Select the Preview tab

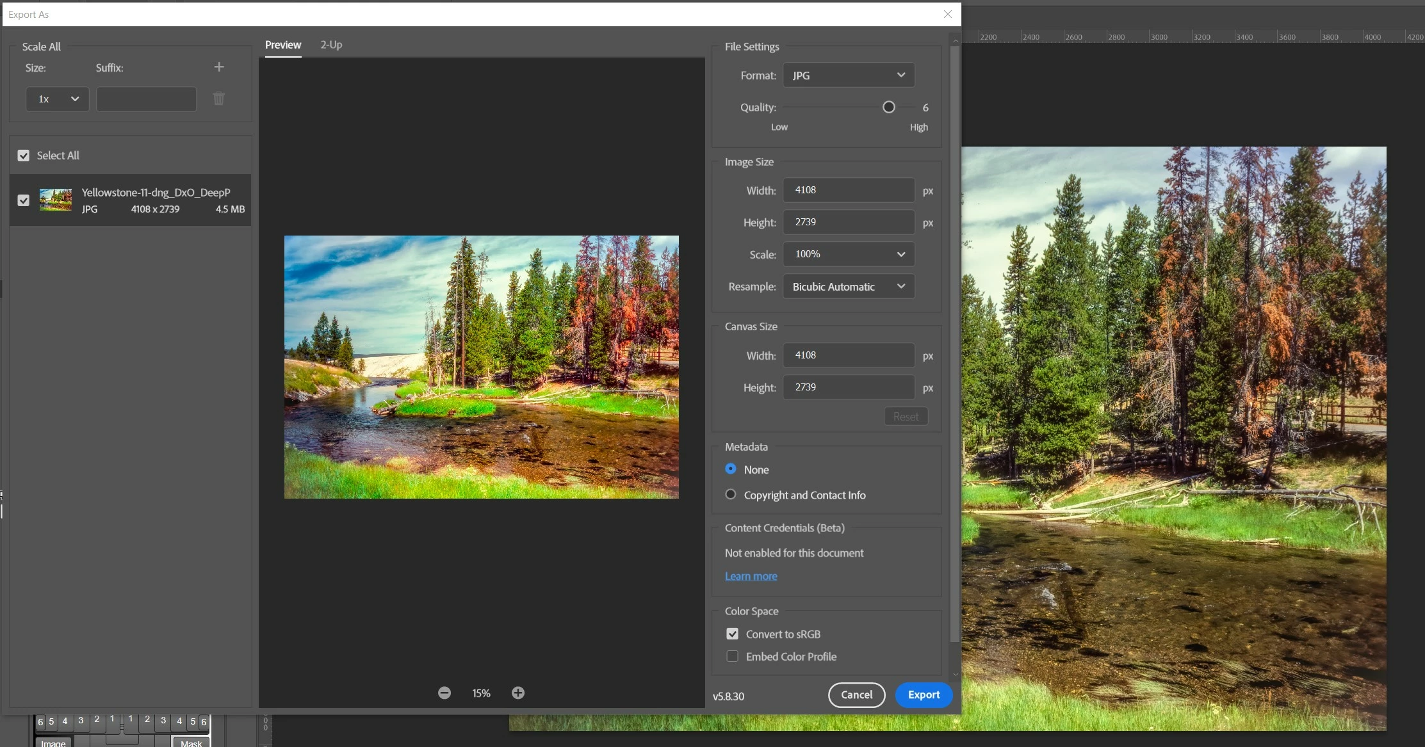[283, 45]
